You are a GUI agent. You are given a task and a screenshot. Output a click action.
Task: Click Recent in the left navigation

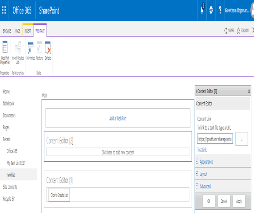(7, 139)
